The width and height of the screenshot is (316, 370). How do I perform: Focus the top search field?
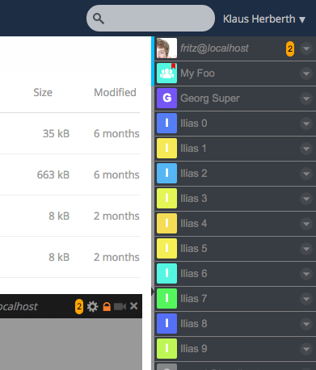150,19
